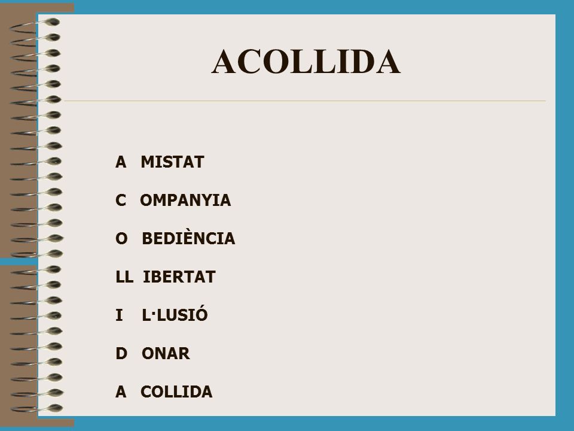Select the word ONAR

click(166, 353)
